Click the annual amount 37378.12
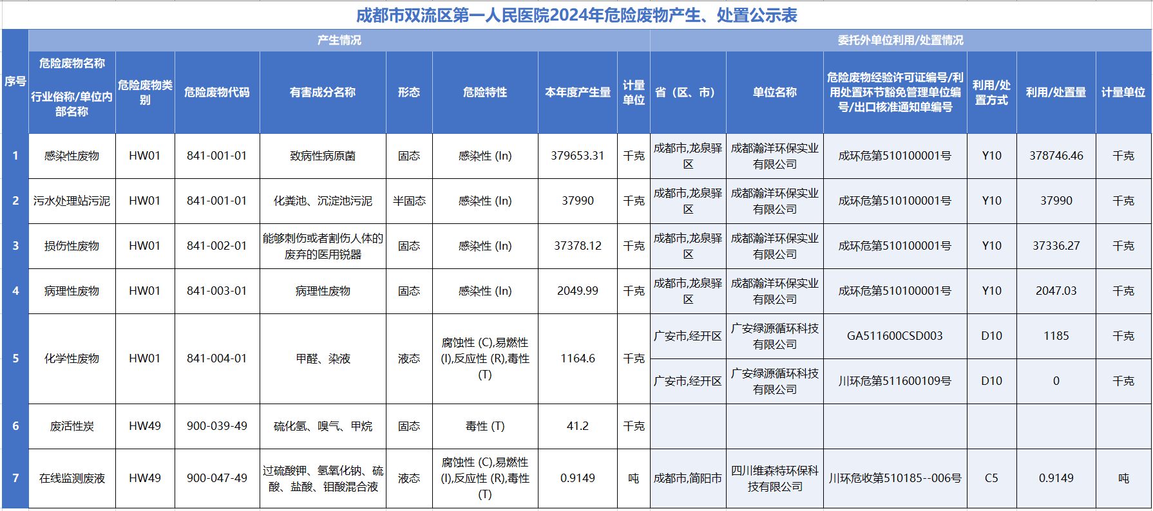Screen dimensions: 1153x511 [578, 246]
